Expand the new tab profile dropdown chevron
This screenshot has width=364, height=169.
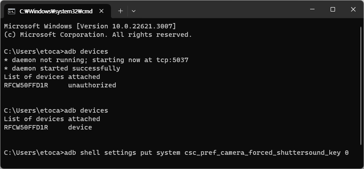134,11
